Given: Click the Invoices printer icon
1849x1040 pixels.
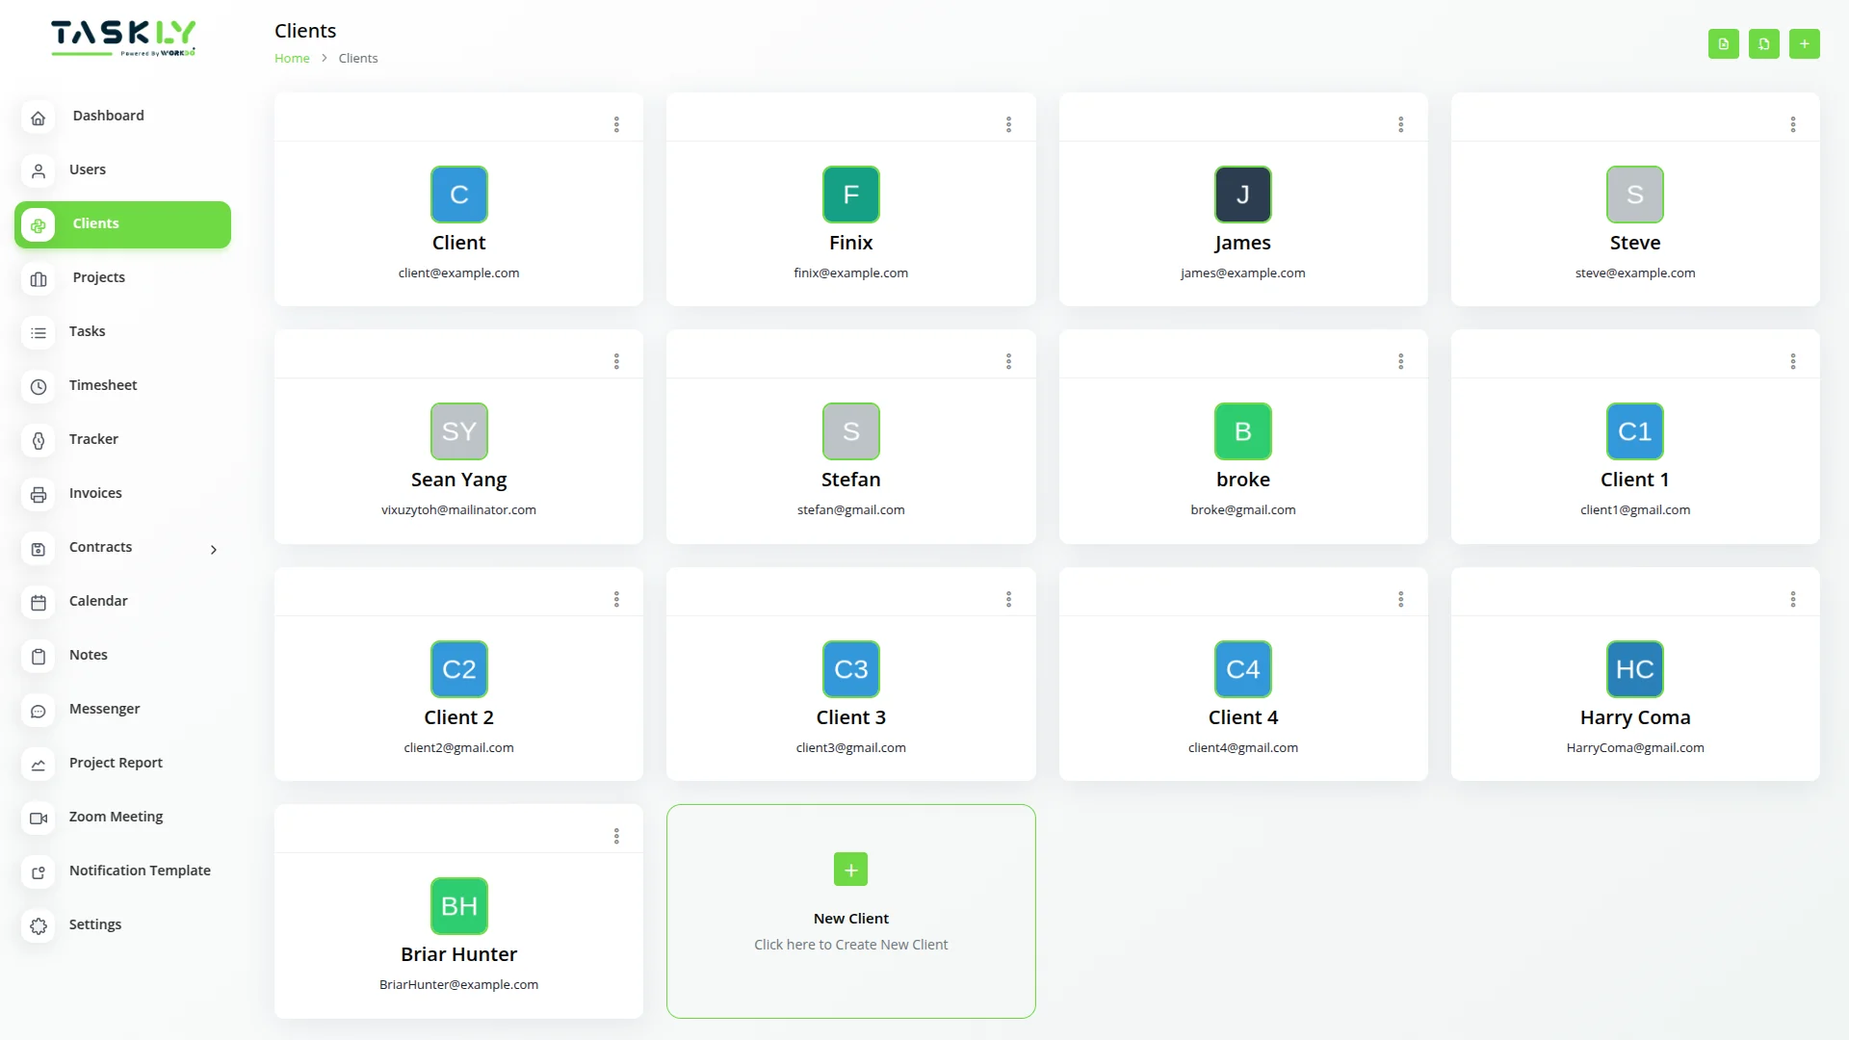Looking at the screenshot, I should [39, 495].
